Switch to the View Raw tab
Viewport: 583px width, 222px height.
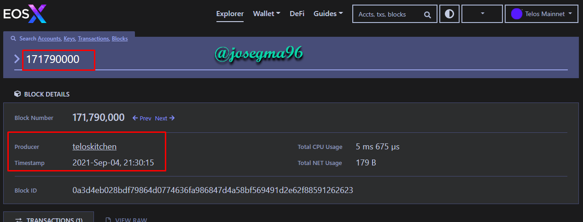[126, 219]
